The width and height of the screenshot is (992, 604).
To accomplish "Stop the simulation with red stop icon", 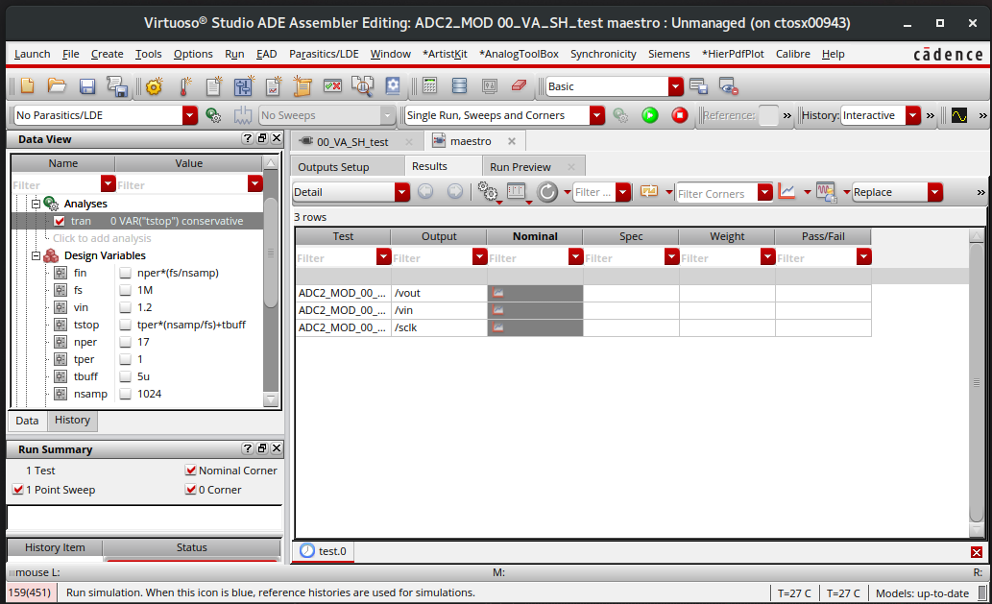I will (x=680, y=115).
